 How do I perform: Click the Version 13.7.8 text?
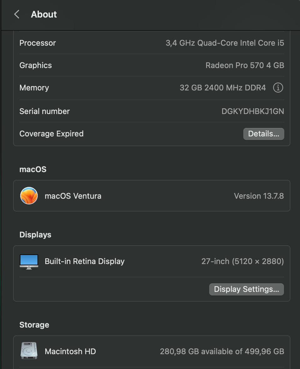(259, 196)
